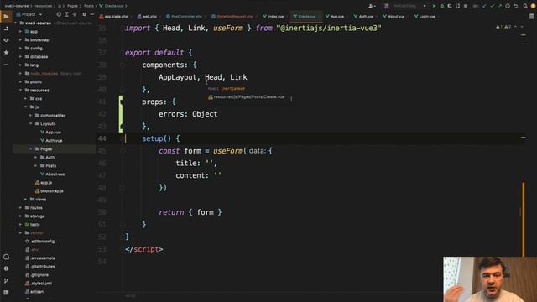Click the collapse-all icon in Project panel
Screen dimensions: 537x302
(75, 14)
